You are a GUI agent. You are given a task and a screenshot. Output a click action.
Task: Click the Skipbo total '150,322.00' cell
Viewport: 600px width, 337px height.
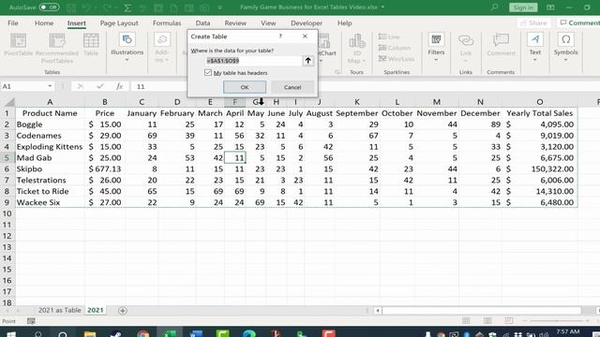[540, 168]
